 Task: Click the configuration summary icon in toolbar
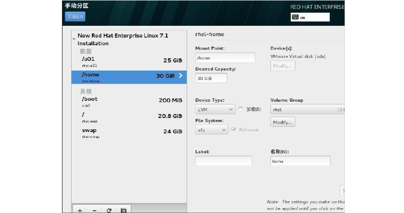[124, 210]
